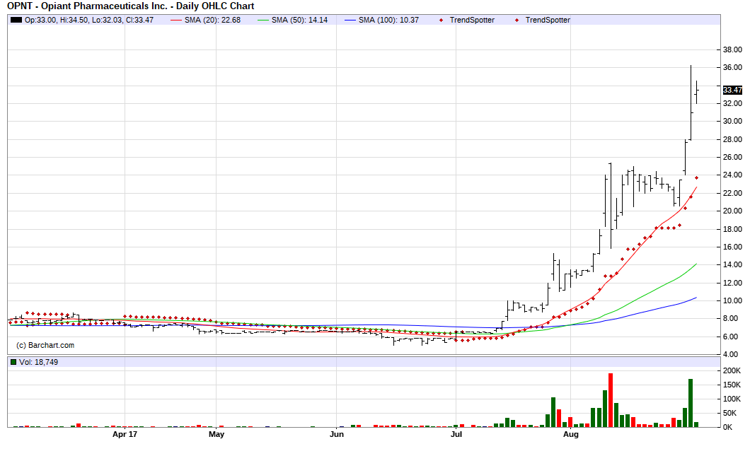Click the 32.00 price axis label

[x=732, y=103]
